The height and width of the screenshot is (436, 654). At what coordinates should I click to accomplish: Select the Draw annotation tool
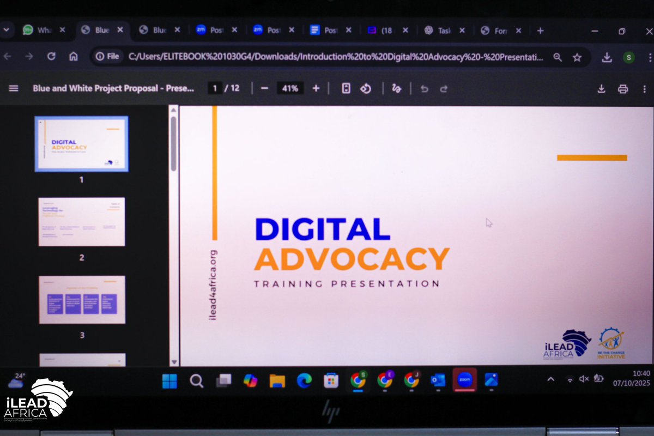[397, 88]
